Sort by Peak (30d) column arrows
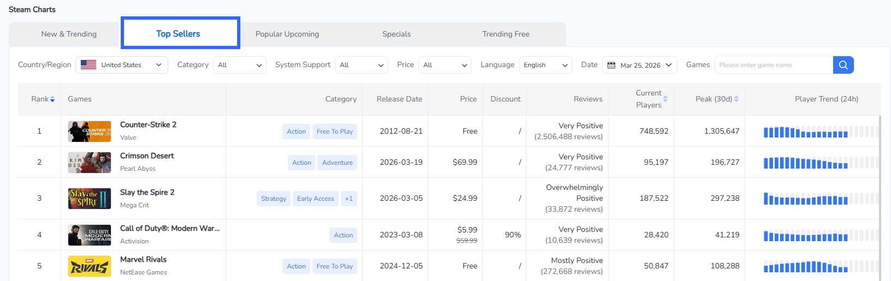Screen dimensions: 891x281 click(736, 99)
